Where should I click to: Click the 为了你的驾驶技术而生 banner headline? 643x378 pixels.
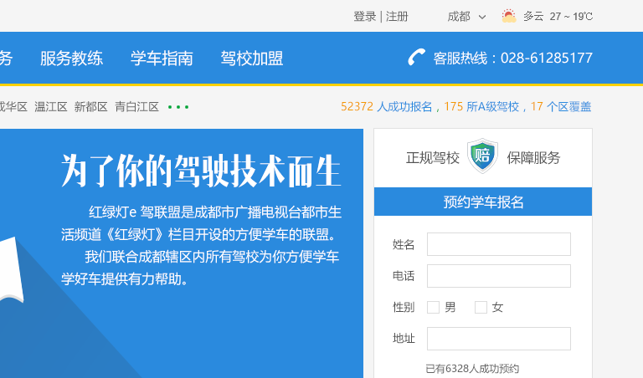(x=201, y=171)
